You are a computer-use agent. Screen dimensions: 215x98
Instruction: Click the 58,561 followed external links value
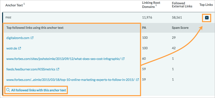(x=177, y=18)
